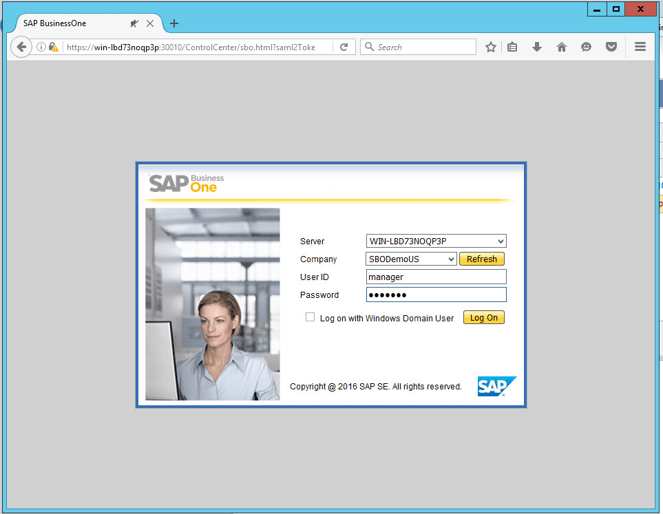This screenshot has width=663, height=514.
Task: Open the Company dropdown list
Action: click(x=451, y=259)
